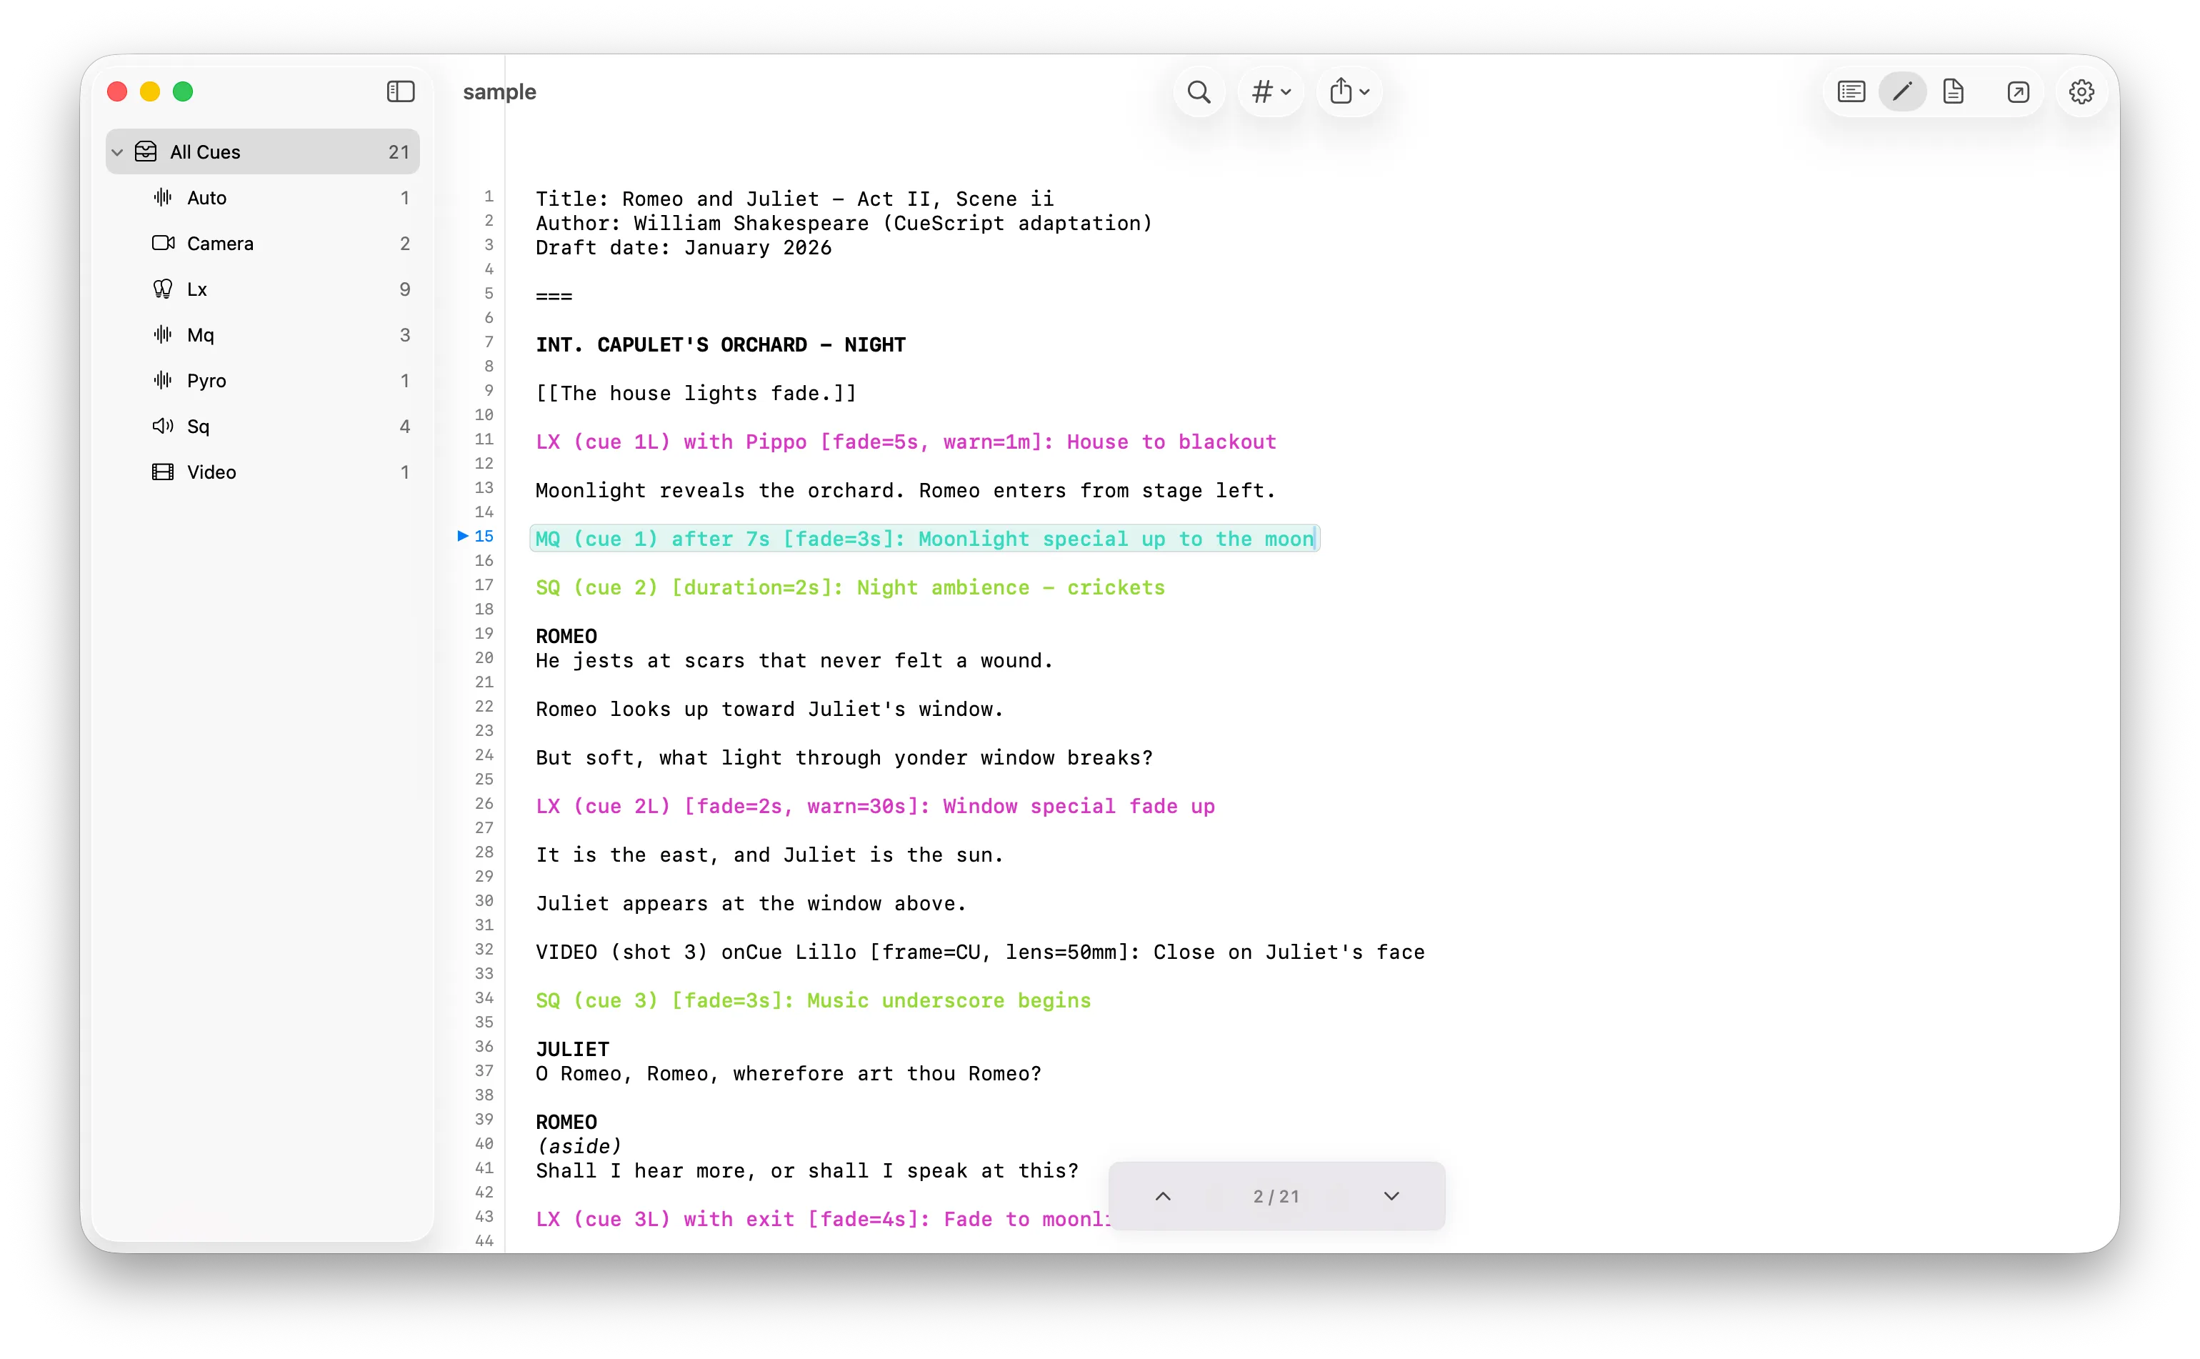
Task: Toggle the sidebar visibility button
Action: click(400, 91)
